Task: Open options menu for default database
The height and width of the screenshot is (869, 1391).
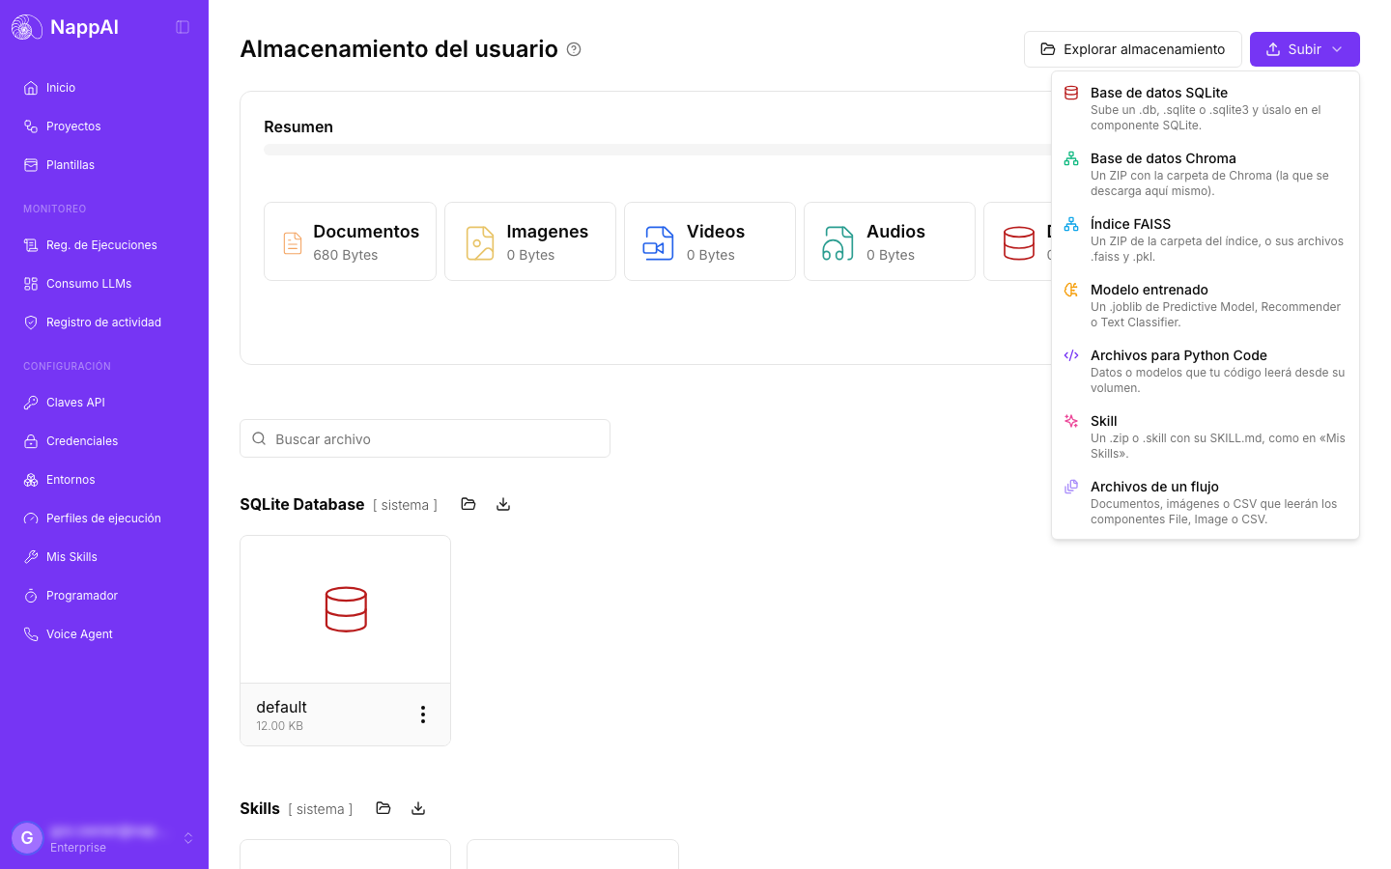Action: coord(423,715)
